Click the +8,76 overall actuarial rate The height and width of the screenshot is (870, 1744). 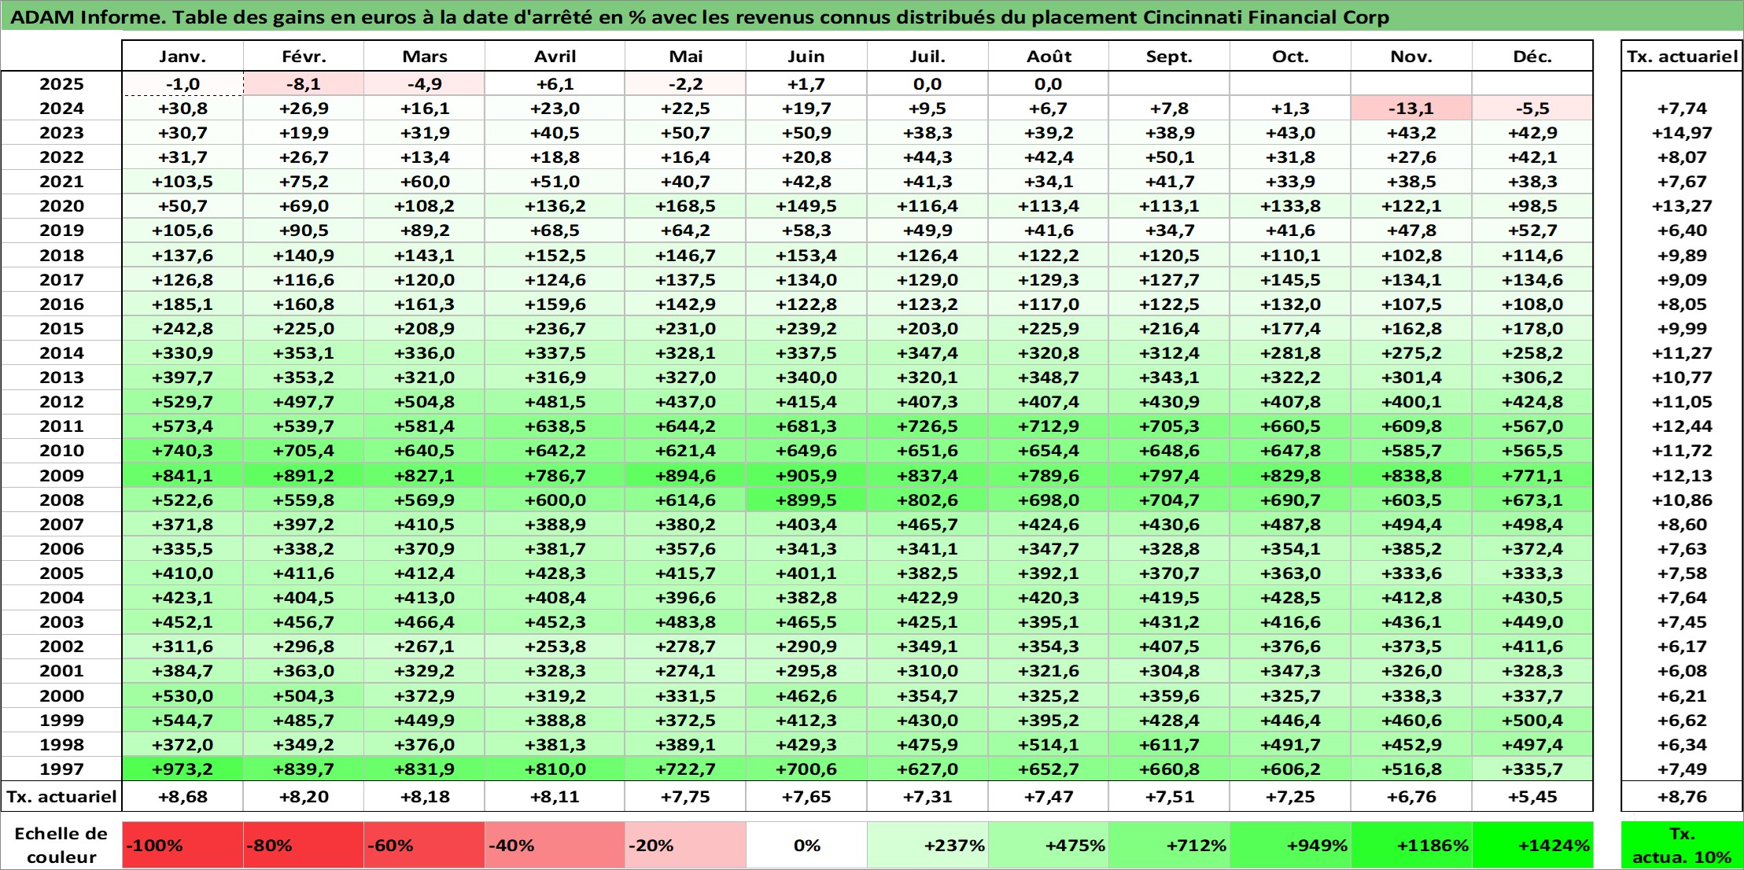coord(1682,796)
